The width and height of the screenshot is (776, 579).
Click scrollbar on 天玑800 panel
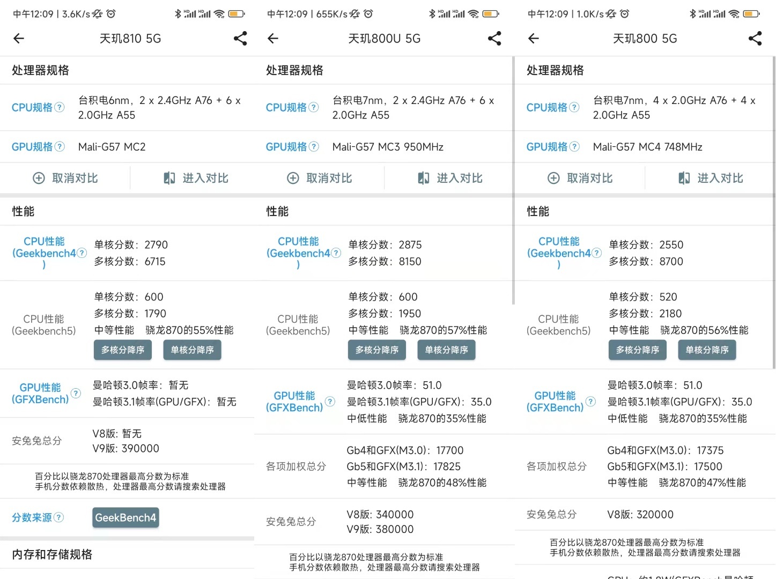(774, 212)
